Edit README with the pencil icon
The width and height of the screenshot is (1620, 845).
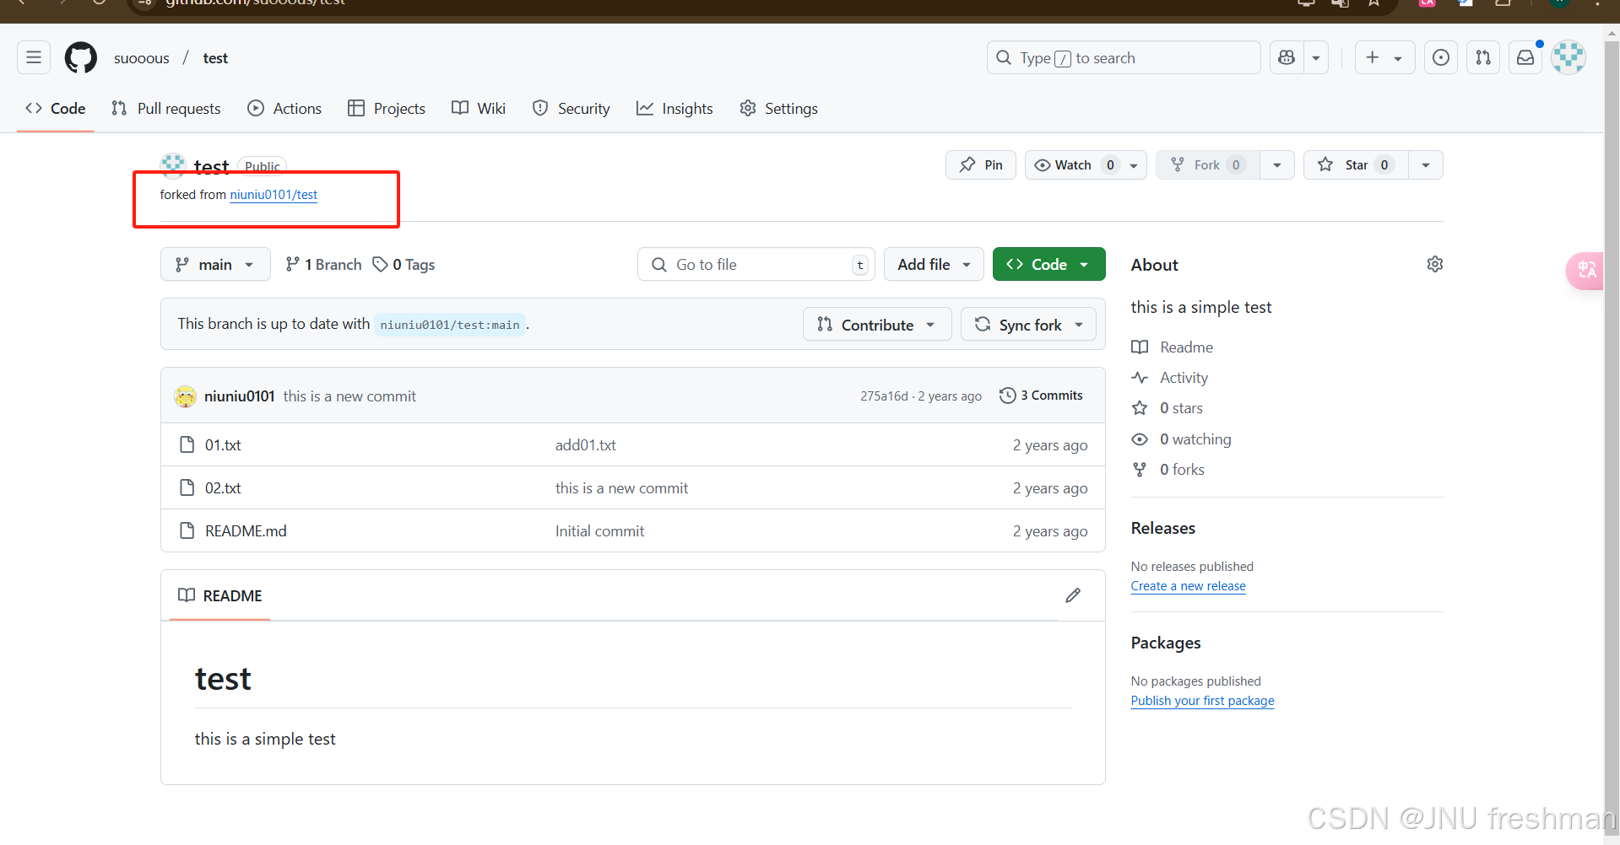click(x=1073, y=595)
